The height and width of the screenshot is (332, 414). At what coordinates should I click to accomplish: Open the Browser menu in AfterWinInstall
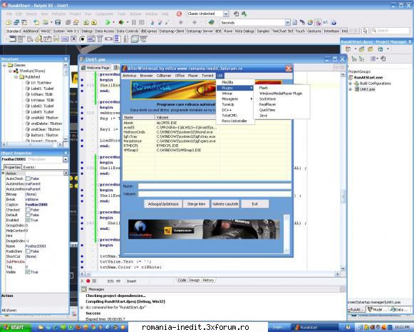coord(146,76)
